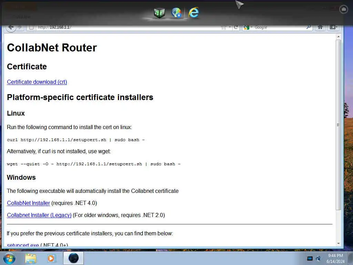The width and height of the screenshot is (353, 265).
Task: Click the monitor icon in the system tray
Action: tap(310, 258)
